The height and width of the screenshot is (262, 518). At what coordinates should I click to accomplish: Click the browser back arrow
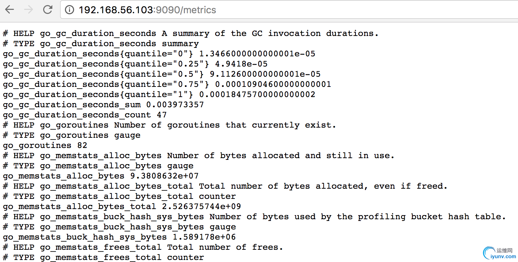[10, 10]
